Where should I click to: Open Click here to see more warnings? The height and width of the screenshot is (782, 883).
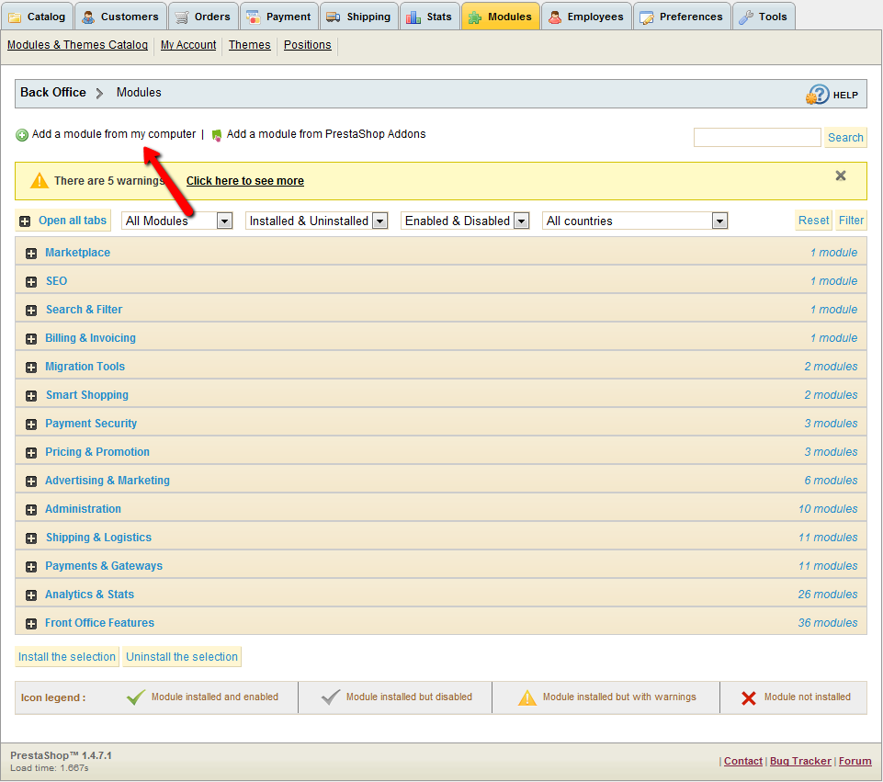pyautogui.click(x=245, y=181)
